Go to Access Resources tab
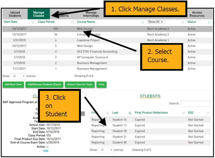This screenshot has width=215, height=158. (x=197, y=14)
